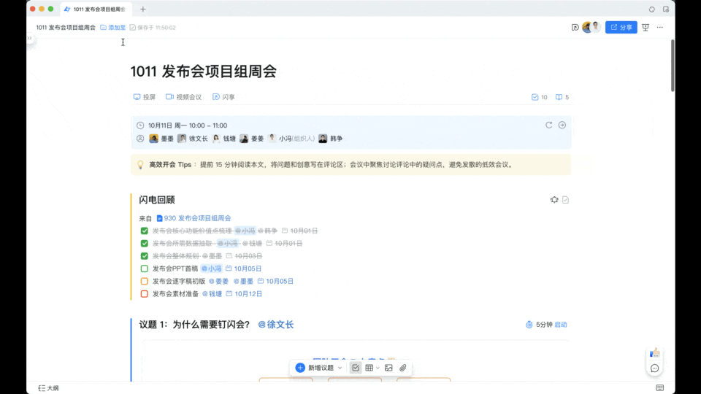The image size is (701, 394).
Task: Change the 10月05日 date of PPT首稿 task
Action: 244,269
